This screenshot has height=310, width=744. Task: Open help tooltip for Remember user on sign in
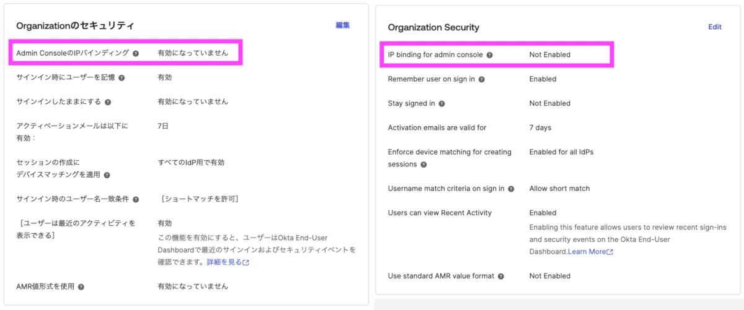(482, 79)
